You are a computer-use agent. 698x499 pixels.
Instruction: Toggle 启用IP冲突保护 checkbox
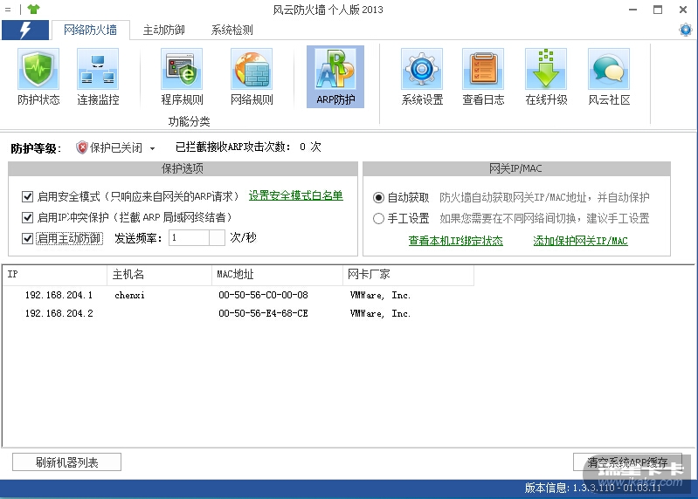point(27,217)
